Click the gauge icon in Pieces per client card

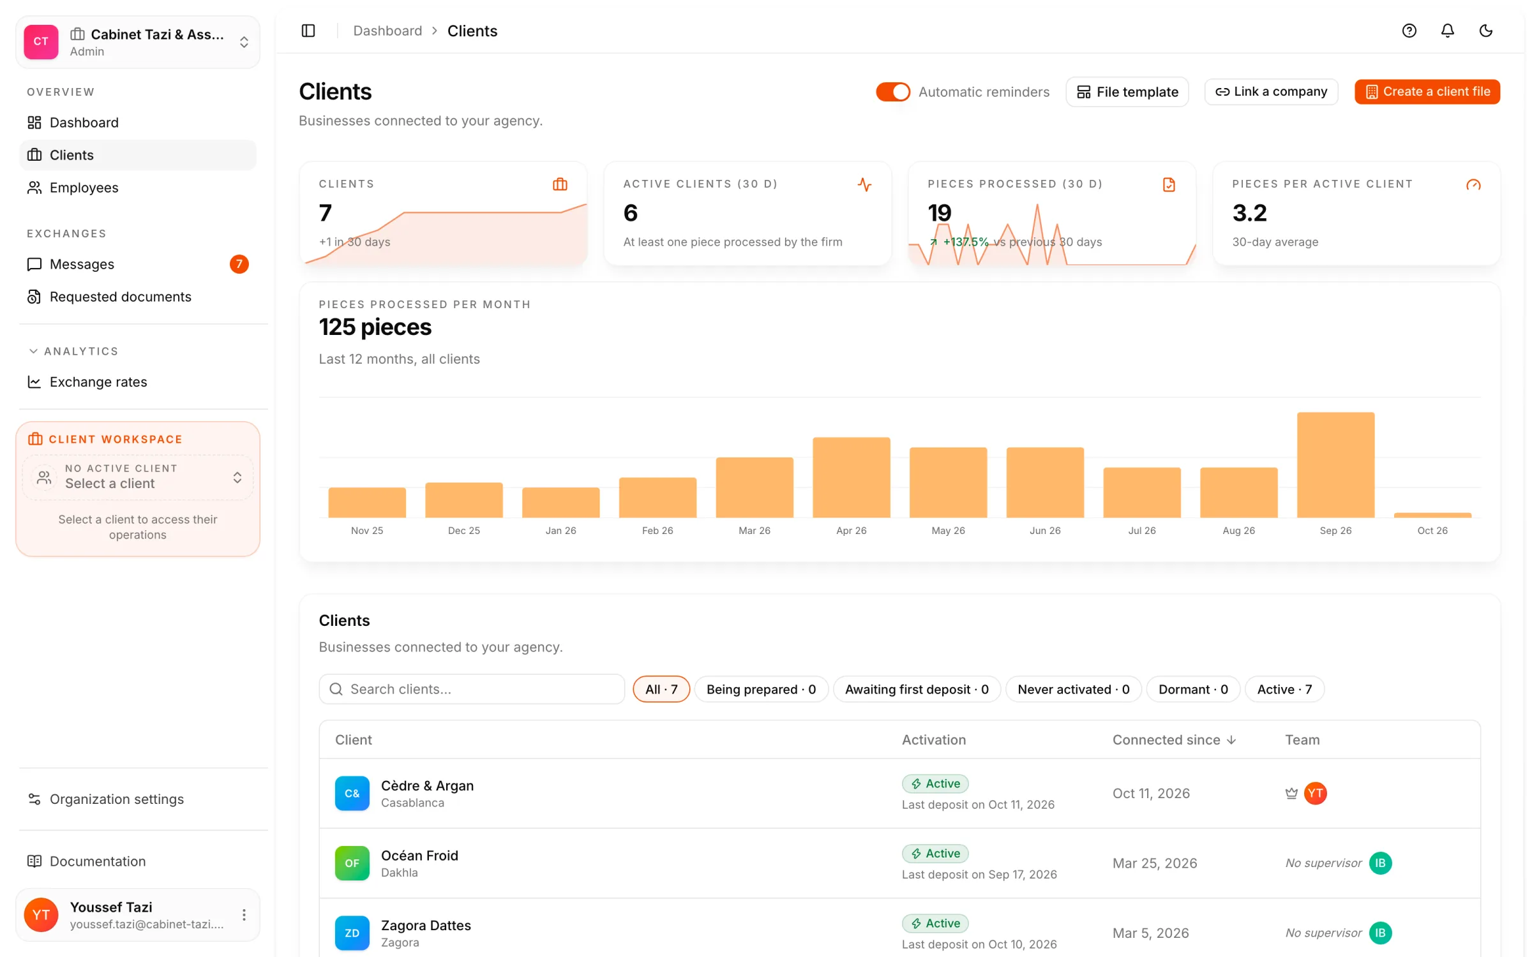[1473, 184]
